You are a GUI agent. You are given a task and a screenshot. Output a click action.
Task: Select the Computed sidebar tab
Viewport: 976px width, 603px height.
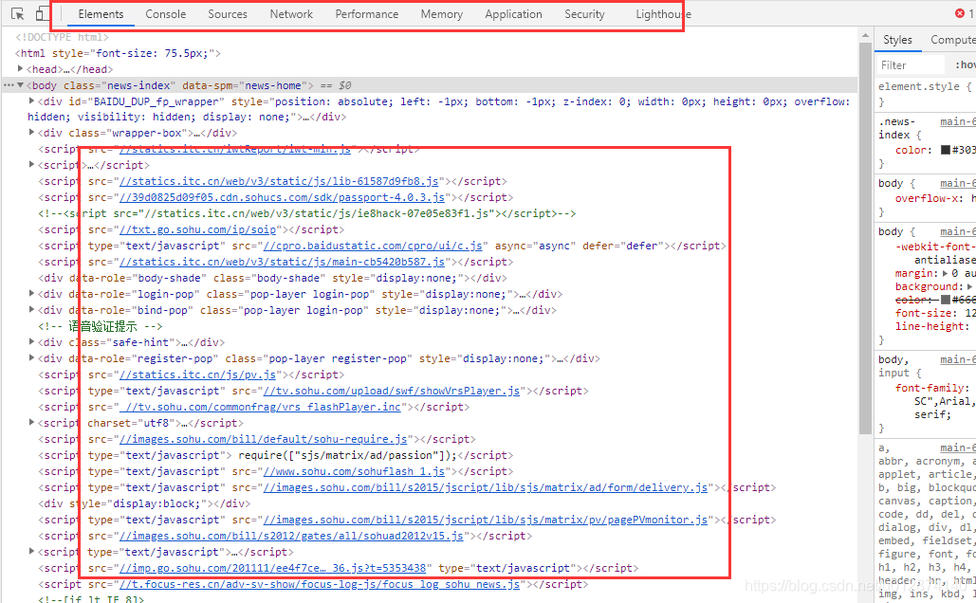click(952, 40)
